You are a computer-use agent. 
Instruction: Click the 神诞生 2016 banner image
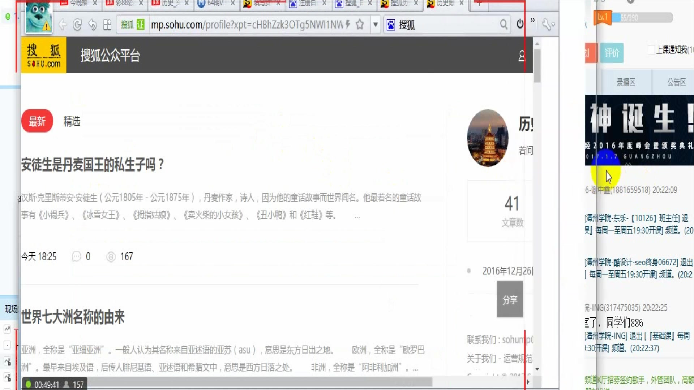coord(639,130)
